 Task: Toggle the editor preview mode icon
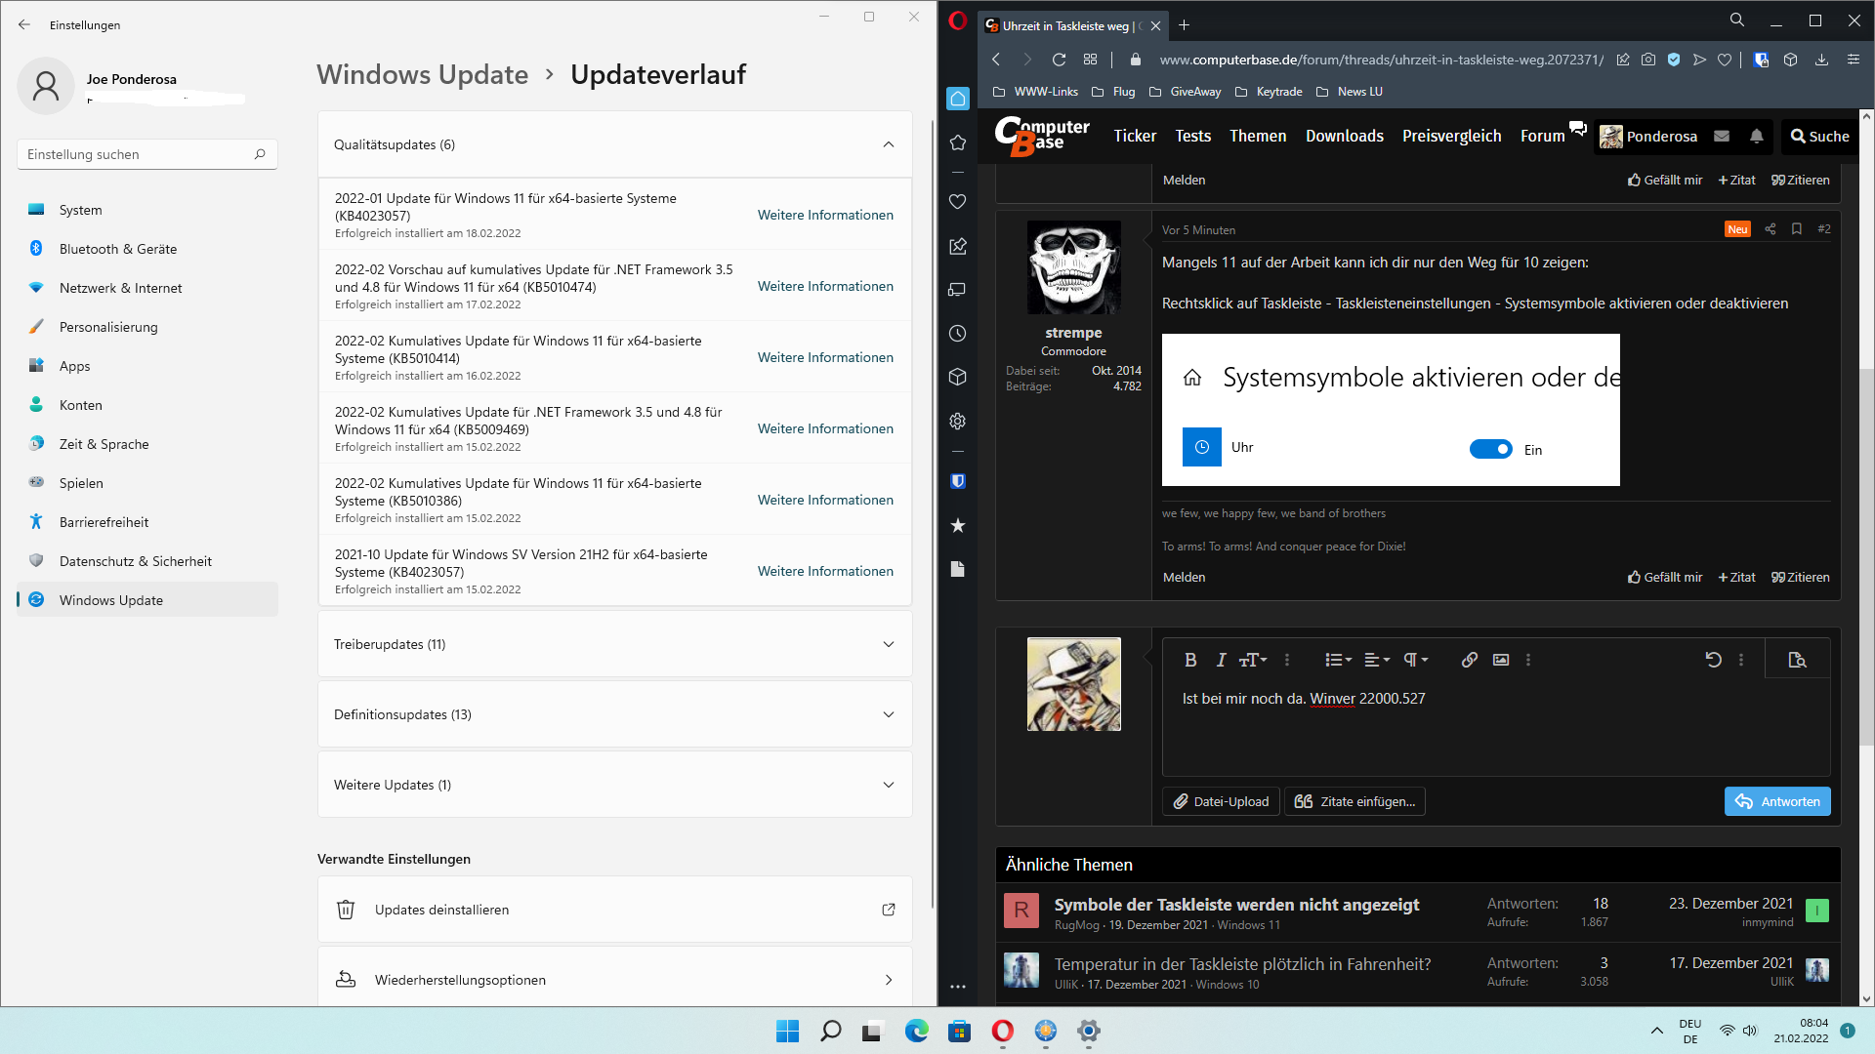click(1797, 660)
